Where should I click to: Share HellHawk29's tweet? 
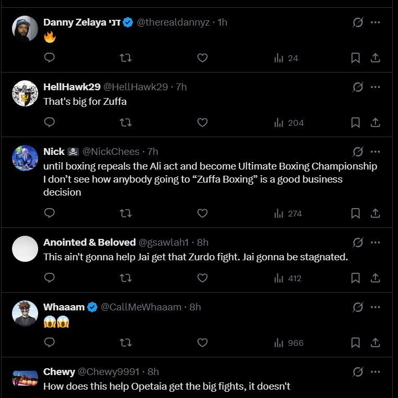(375, 123)
